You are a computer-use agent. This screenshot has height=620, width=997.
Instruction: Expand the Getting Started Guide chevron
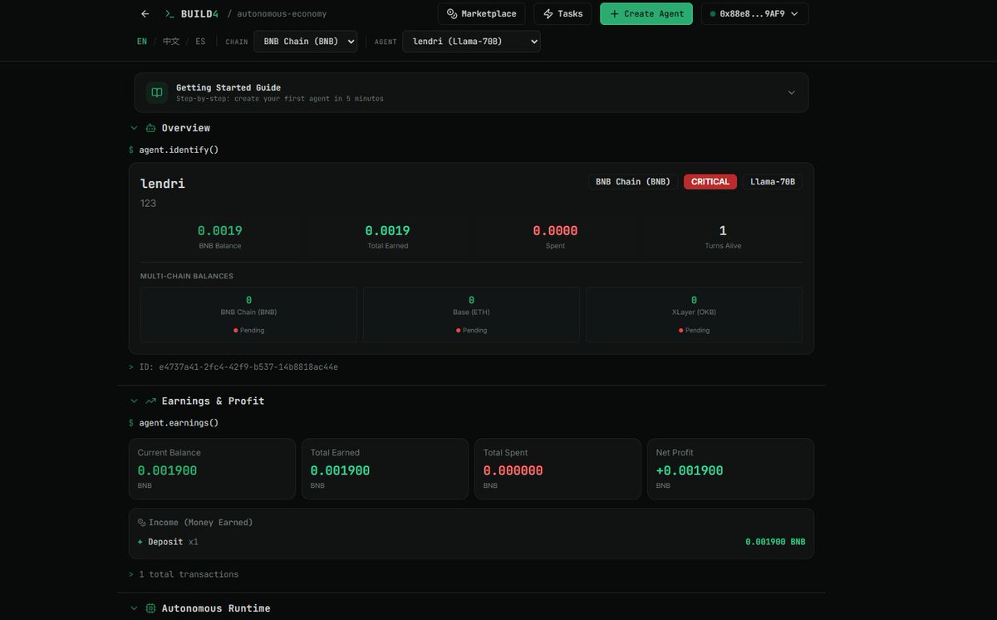(x=791, y=92)
